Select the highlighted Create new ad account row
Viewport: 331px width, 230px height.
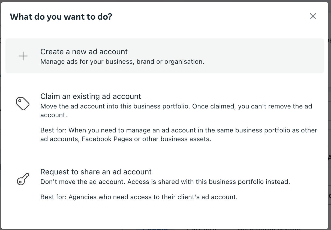(x=165, y=56)
